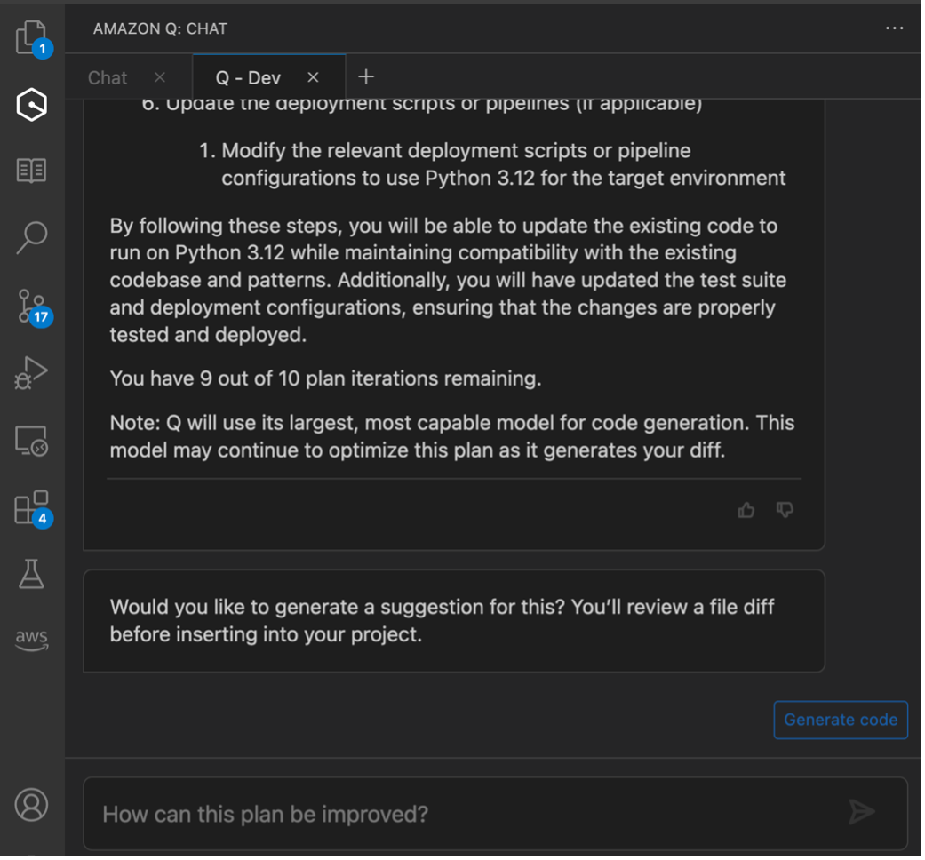Open the Run and Debug icon
The height and width of the screenshot is (860, 925).
pyautogui.click(x=33, y=372)
